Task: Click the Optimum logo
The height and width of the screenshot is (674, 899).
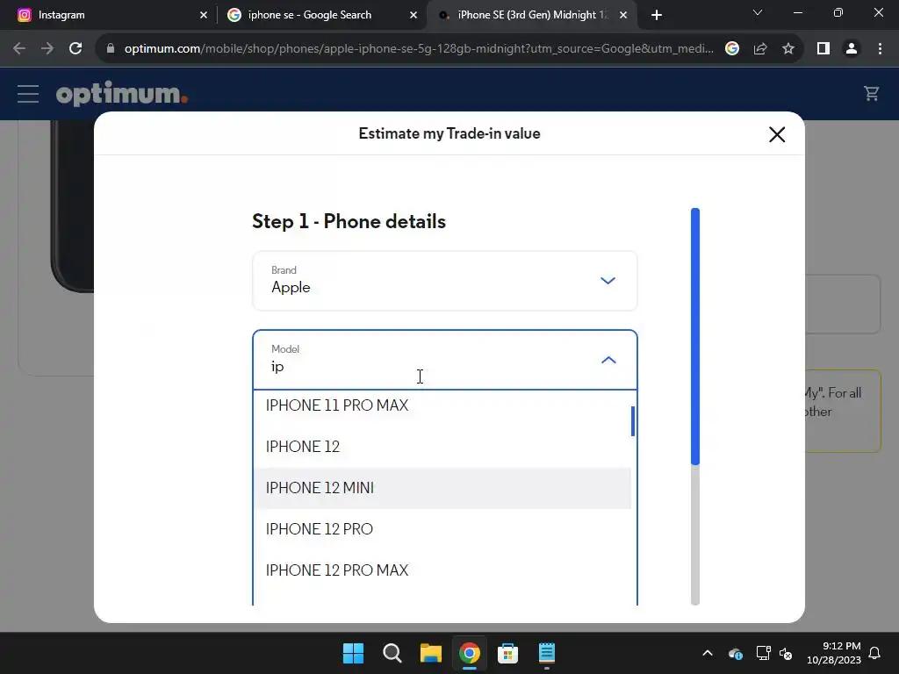Action: click(121, 93)
